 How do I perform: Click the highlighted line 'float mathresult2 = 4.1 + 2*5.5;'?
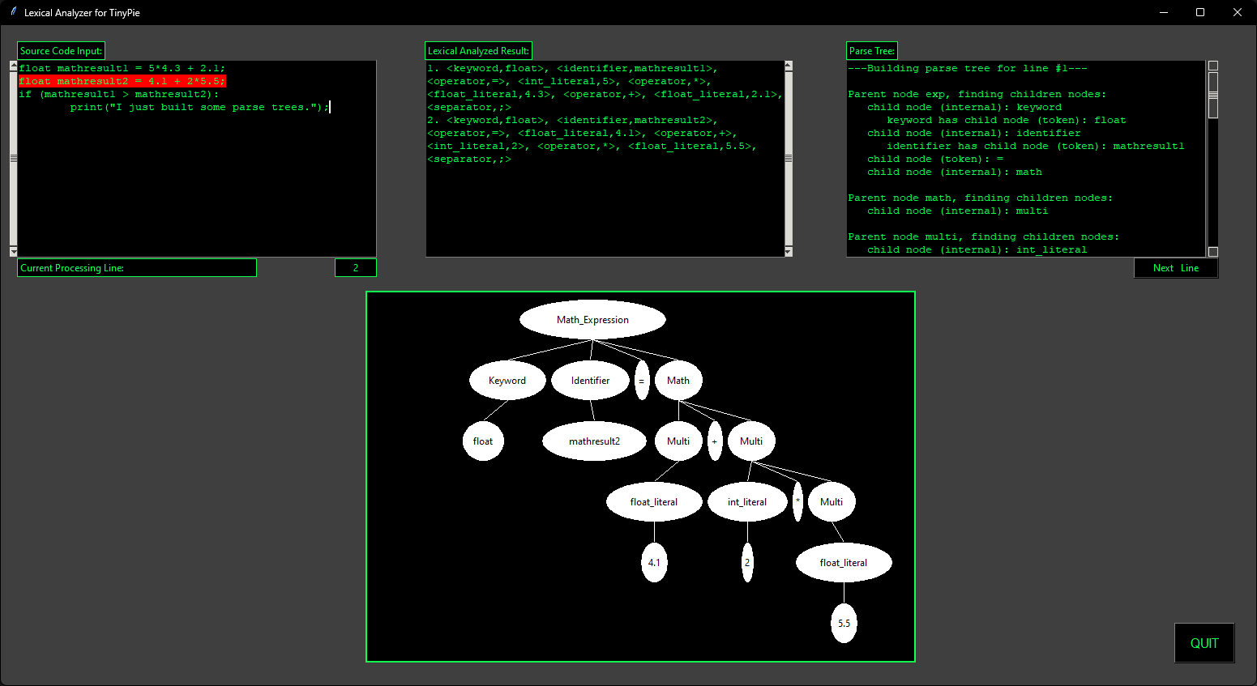122,81
